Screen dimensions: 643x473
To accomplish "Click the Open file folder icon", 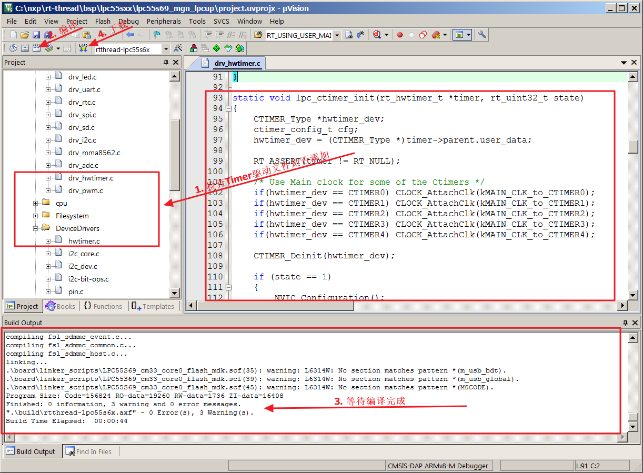I will pyautogui.click(x=24, y=35).
